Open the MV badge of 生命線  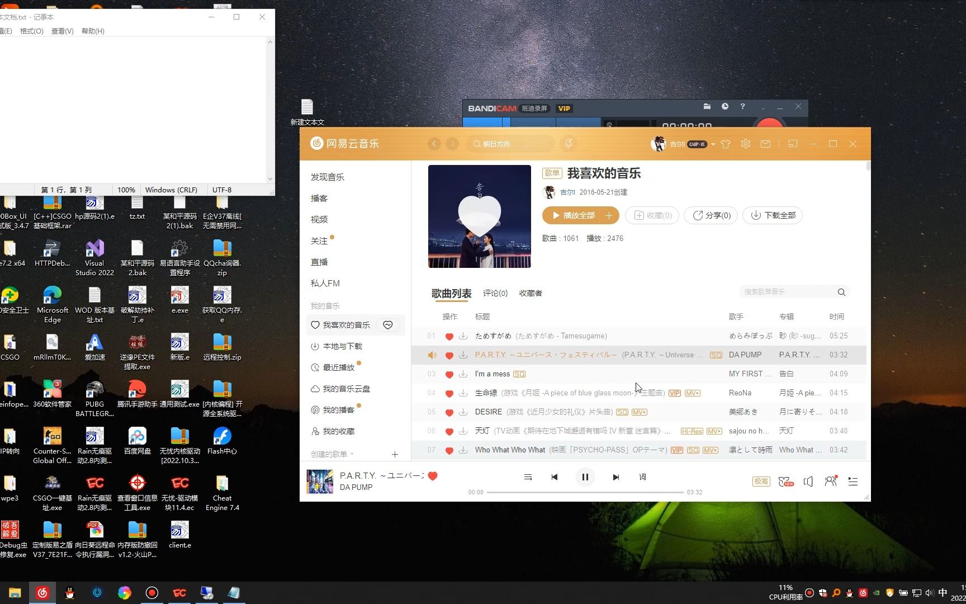pos(693,393)
